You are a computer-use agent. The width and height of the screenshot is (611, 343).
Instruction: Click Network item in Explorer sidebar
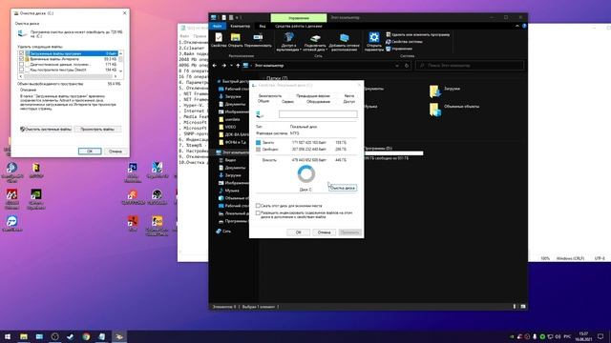pos(223,231)
